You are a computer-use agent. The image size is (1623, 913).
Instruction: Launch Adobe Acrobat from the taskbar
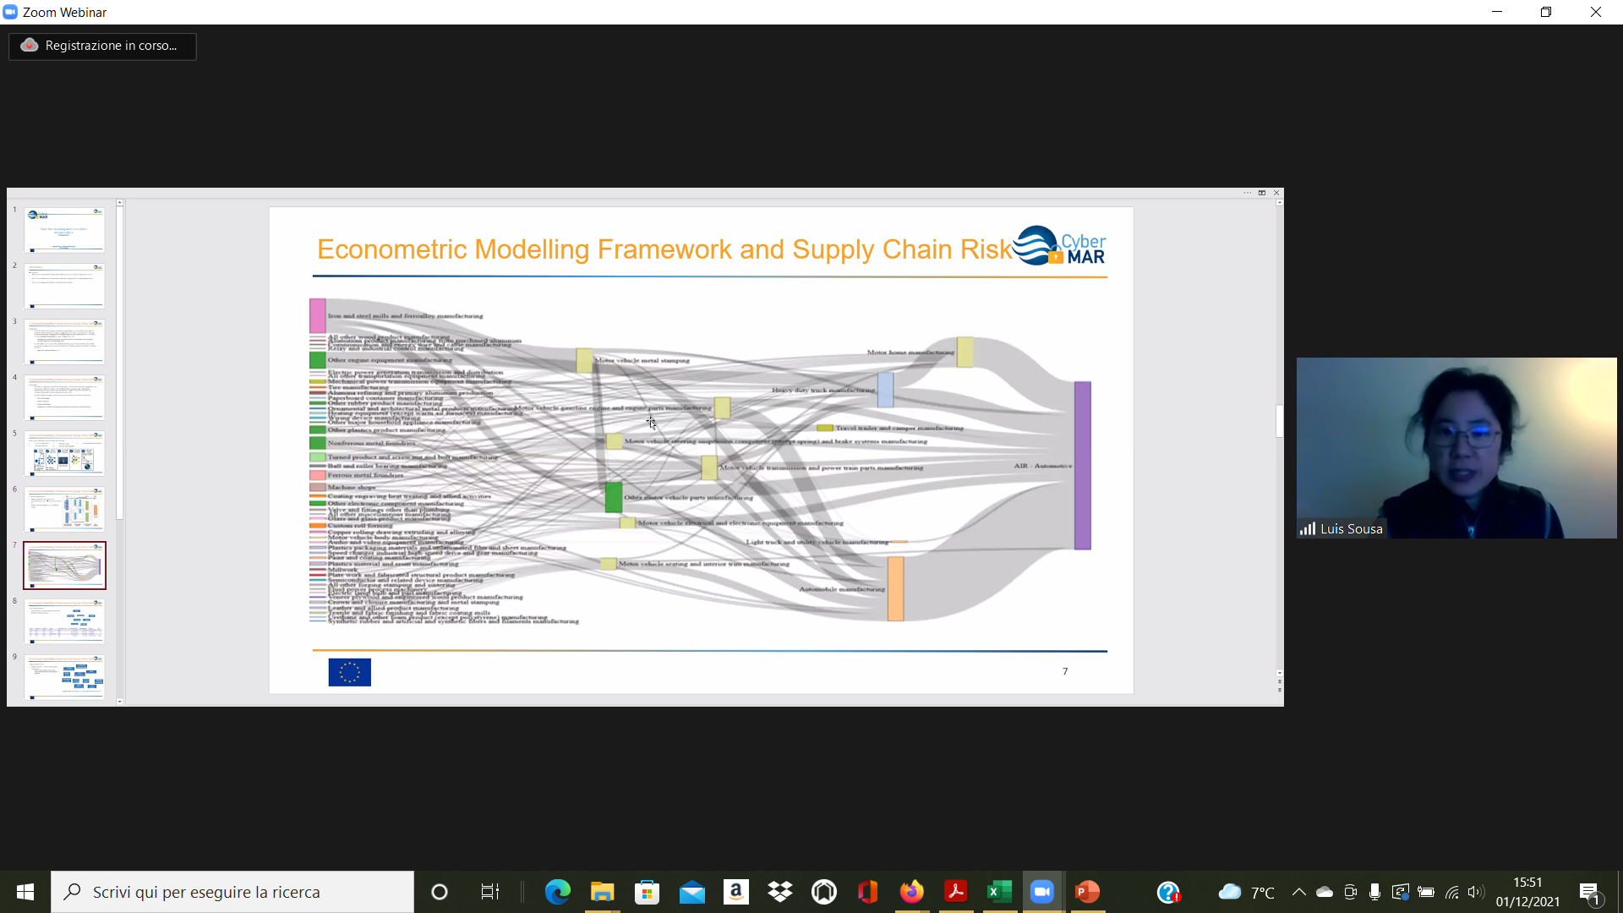(955, 892)
